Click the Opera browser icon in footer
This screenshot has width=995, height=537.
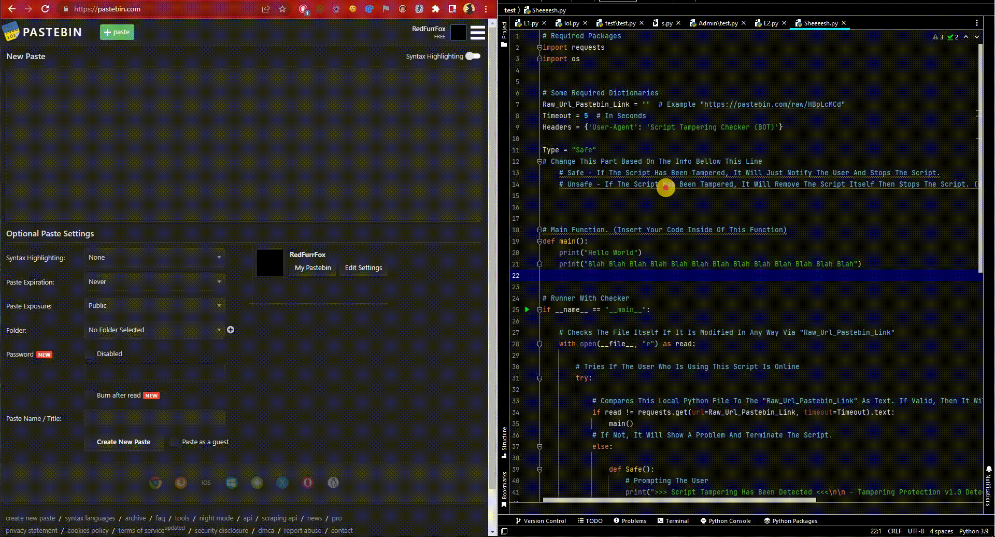pos(308,483)
